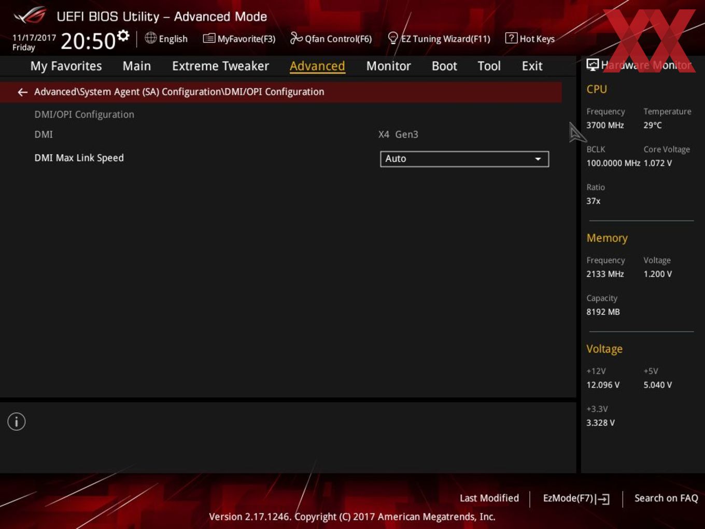Click the Hardware Monitor screen icon
705x529 pixels.
coord(593,64)
